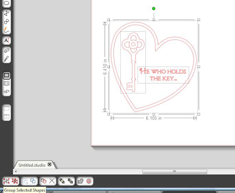Click the 6.105 in width measurement

pos(154,118)
